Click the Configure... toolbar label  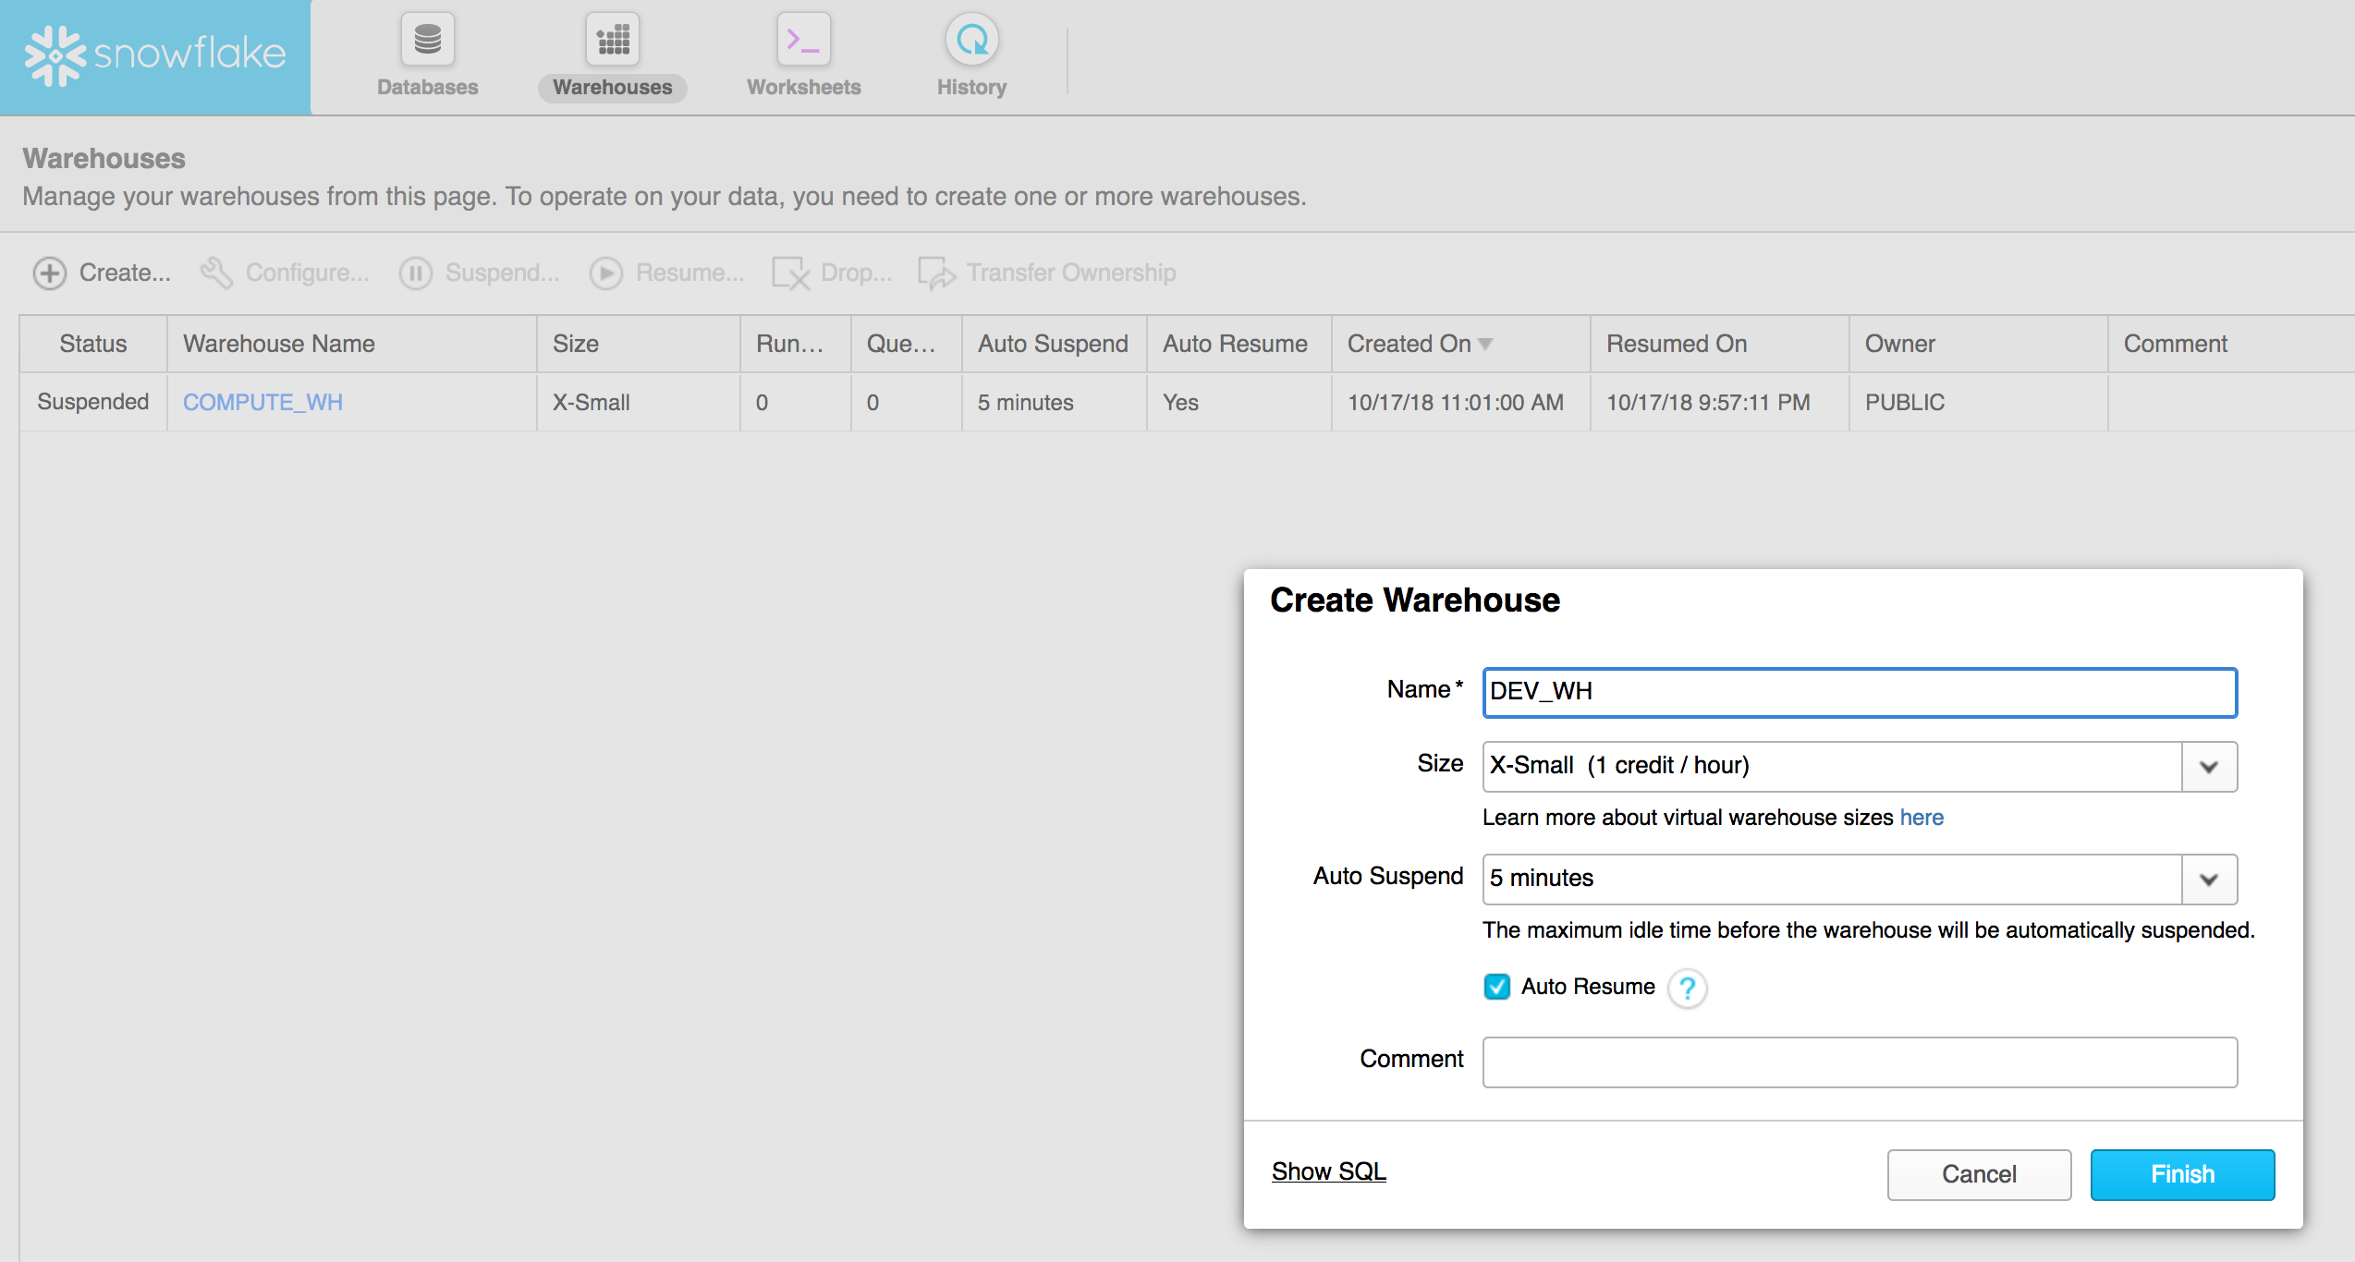pyautogui.click(x=307, y=273)
